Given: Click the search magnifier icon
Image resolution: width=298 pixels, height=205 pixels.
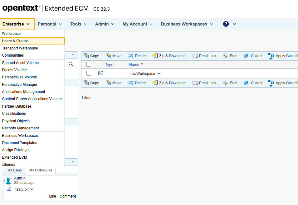Looking at the screenshot, I should [x=71, y=64].
